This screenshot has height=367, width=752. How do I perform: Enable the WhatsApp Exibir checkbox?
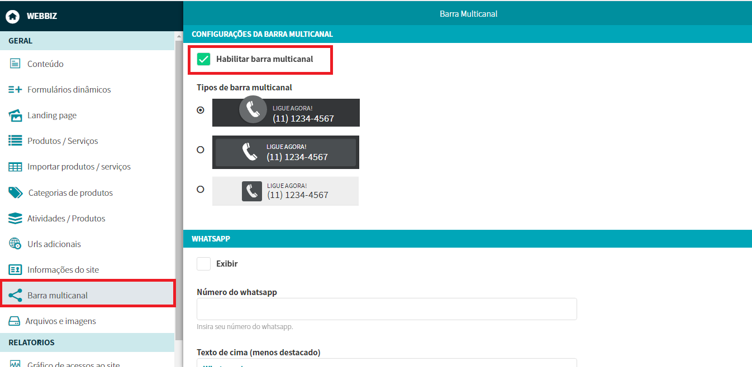(x=204, y=263)
